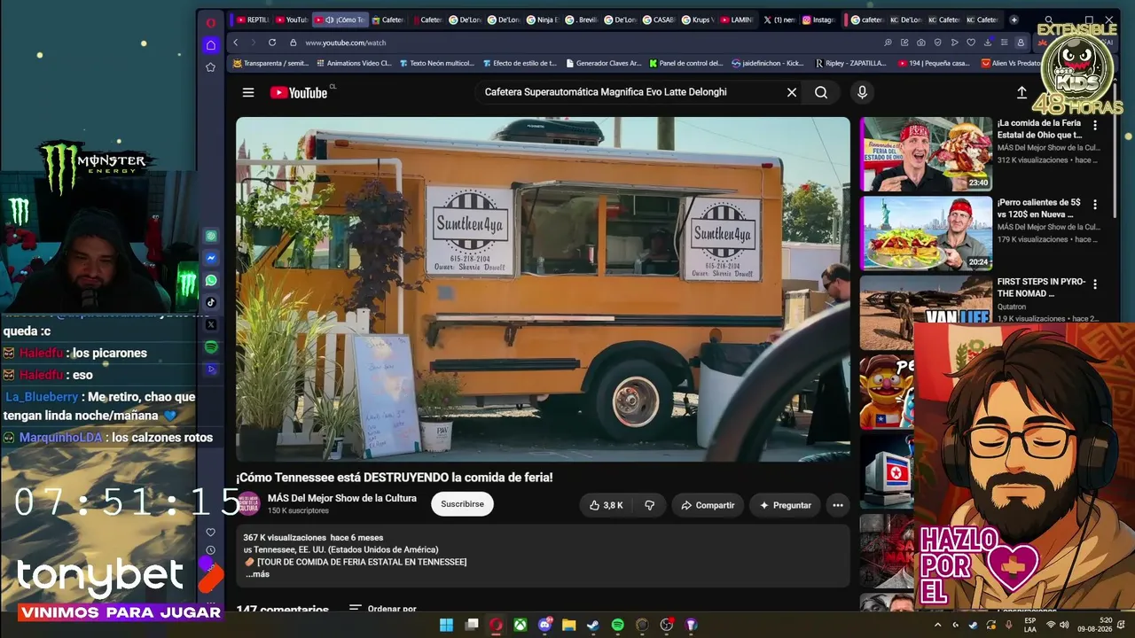
Task: Open Steam from the taskbar
Action: (x=593, y=625)
